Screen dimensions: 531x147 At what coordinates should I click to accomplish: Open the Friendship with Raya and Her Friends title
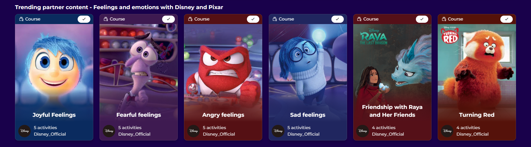click(392, 111)
